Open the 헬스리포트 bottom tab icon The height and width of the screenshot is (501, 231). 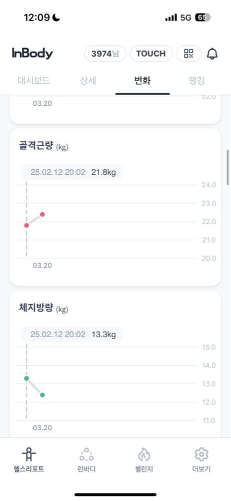point(28,454)
